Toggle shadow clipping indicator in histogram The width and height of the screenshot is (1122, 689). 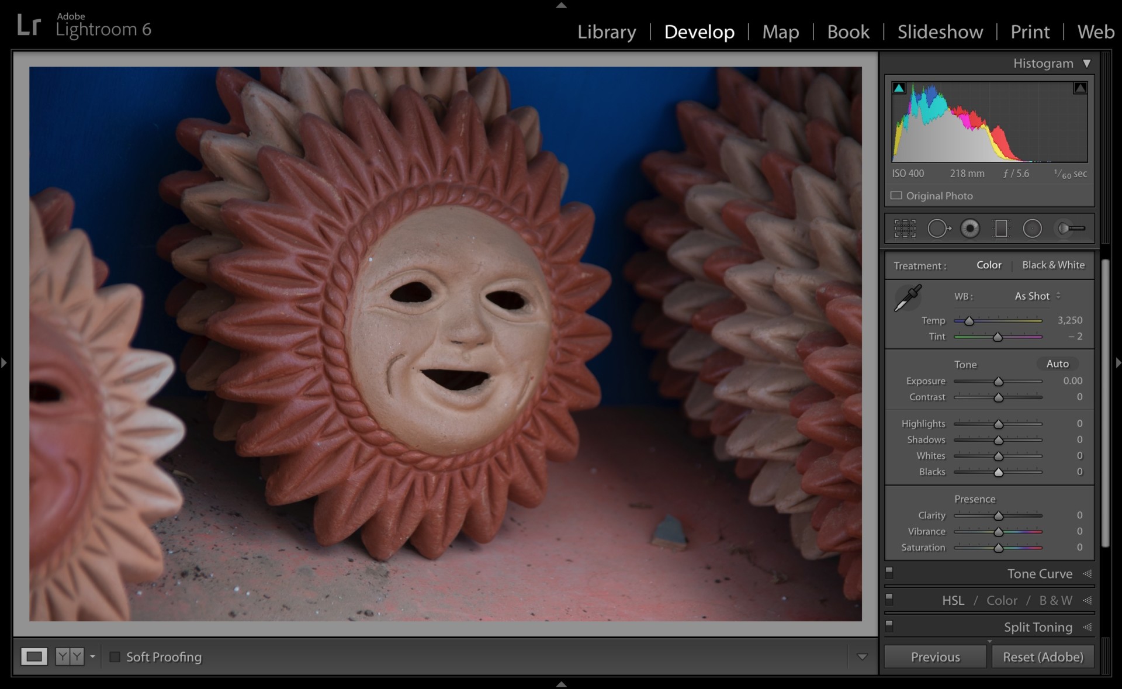899,88
